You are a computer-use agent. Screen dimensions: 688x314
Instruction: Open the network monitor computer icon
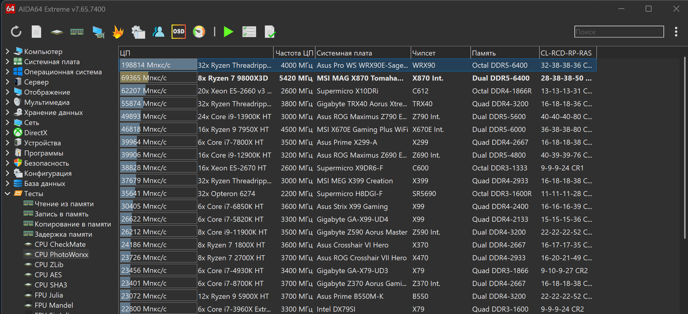point(98,32)
